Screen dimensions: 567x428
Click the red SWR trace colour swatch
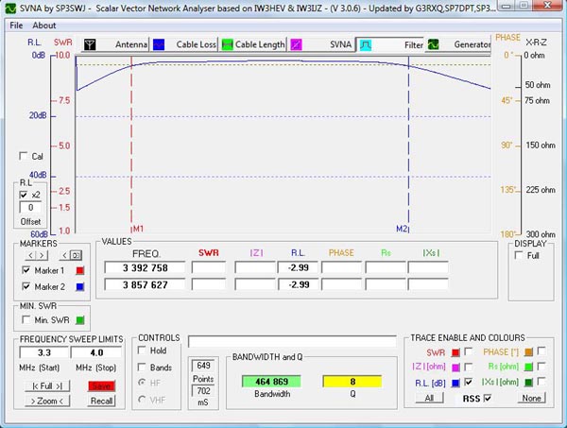coord(458,351)
